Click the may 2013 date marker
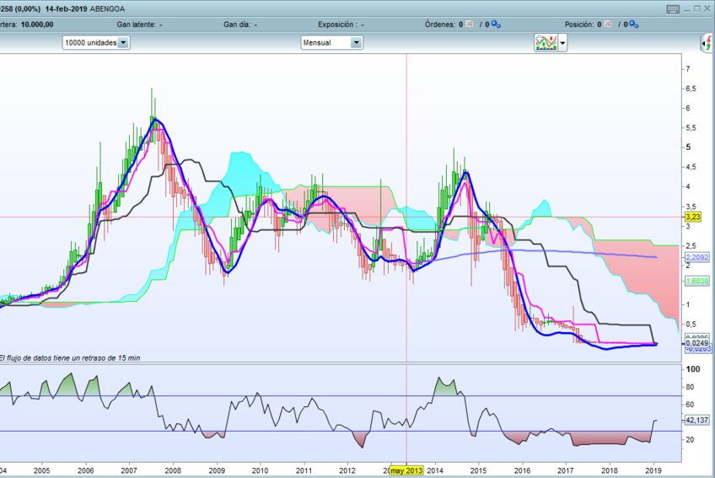 (406, 470)
